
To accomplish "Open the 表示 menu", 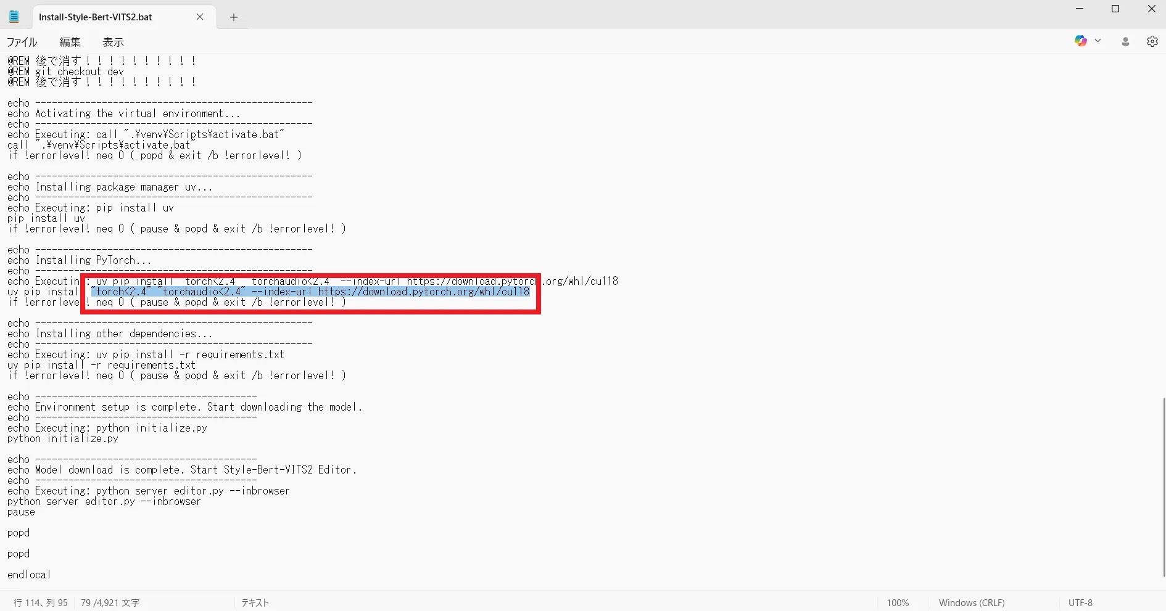I will [113, 42].
